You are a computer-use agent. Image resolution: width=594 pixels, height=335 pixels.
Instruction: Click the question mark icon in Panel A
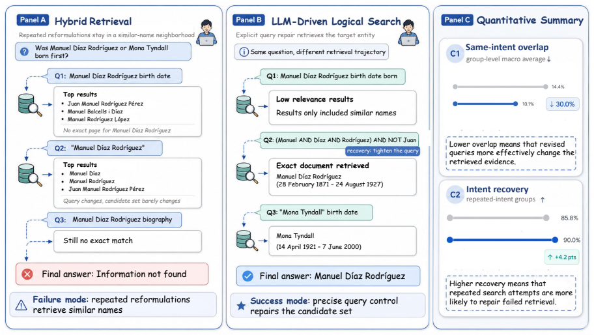point(24,51)
